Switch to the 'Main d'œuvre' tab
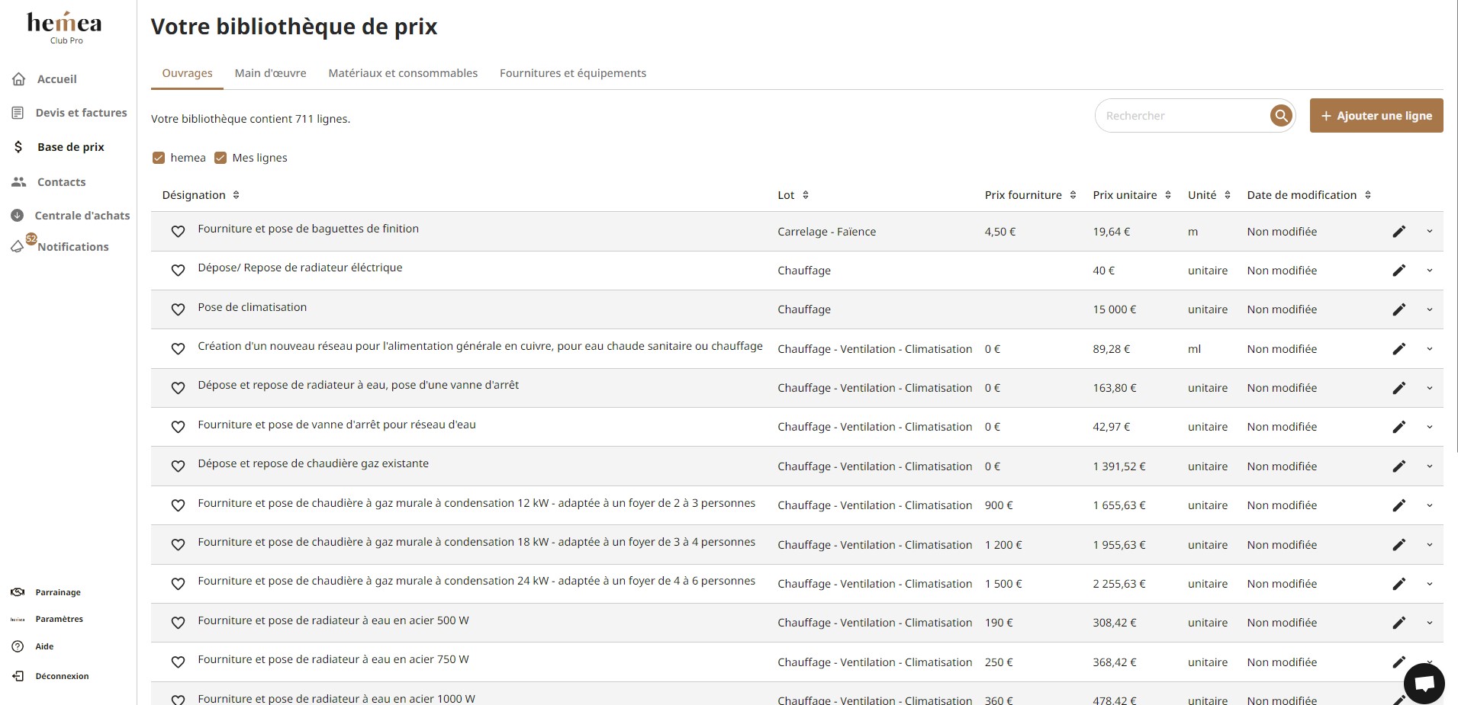Viewport: 1458px width, 705px height. coord(270,73)
